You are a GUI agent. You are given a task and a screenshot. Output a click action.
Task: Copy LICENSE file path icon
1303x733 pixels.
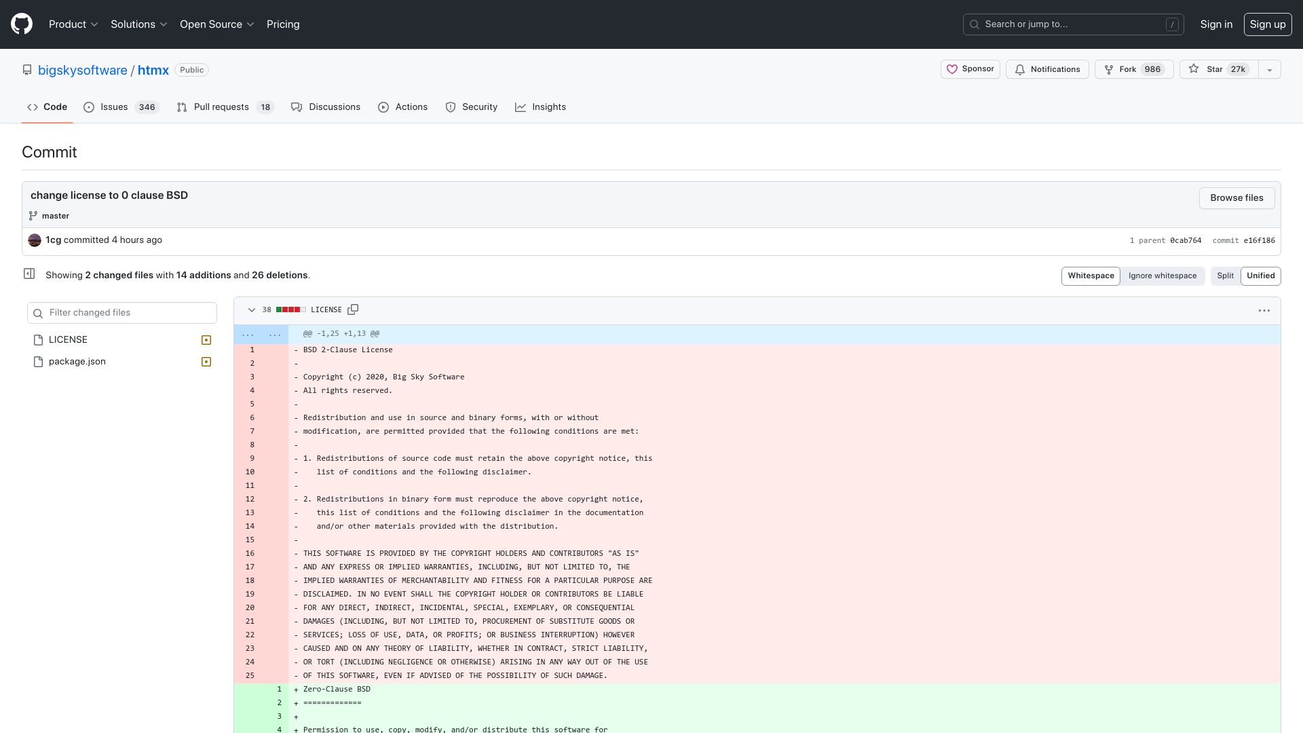point(353,309)
